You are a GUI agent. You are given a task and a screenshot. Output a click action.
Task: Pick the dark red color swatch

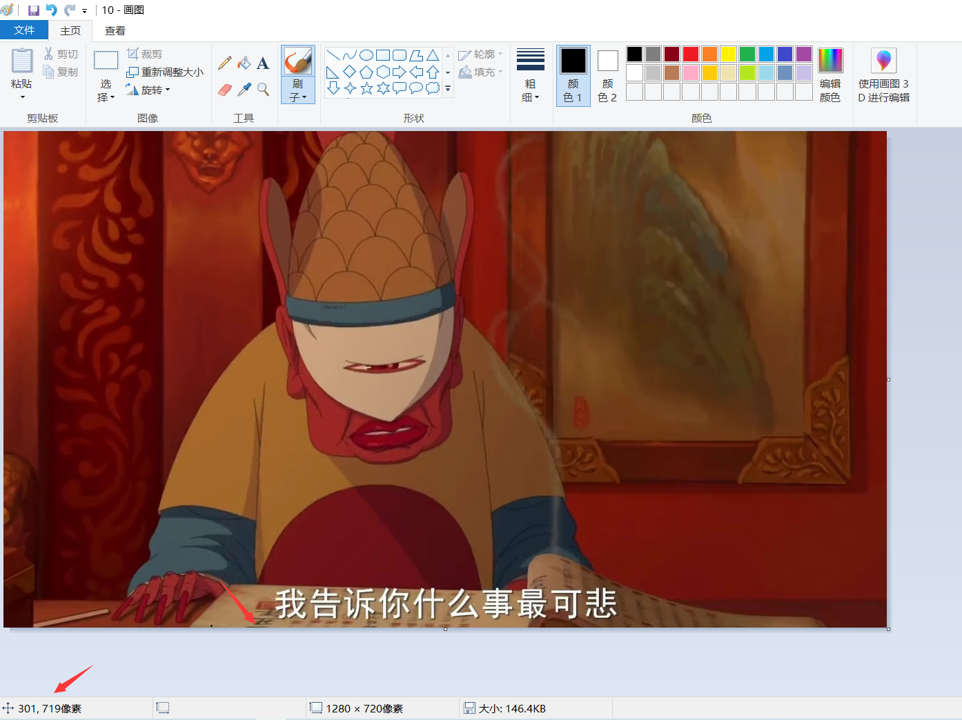pos(671,54)
